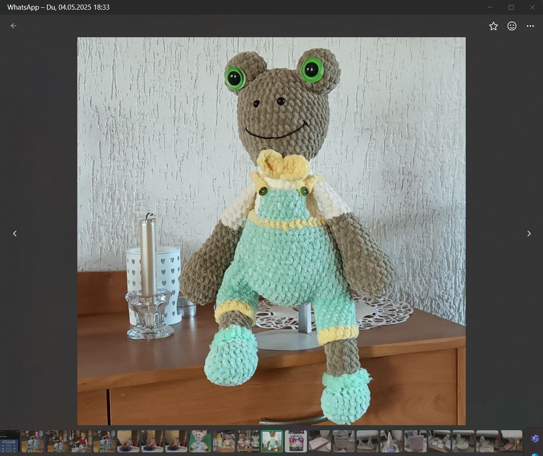Select the purple packaging thumbnail
Screen dimensions: 543x456
[x=296, y=441]
